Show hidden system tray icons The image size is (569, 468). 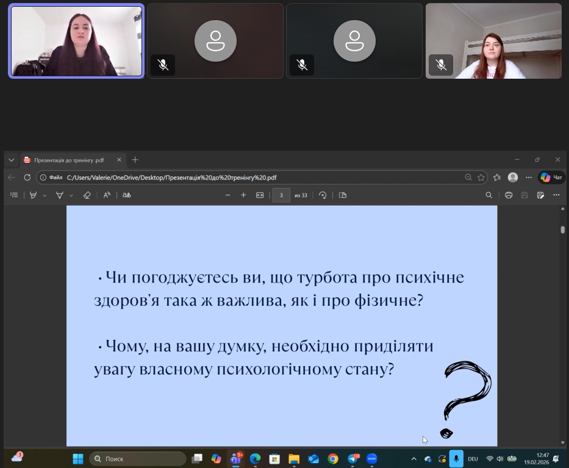(x=414, y=459)
